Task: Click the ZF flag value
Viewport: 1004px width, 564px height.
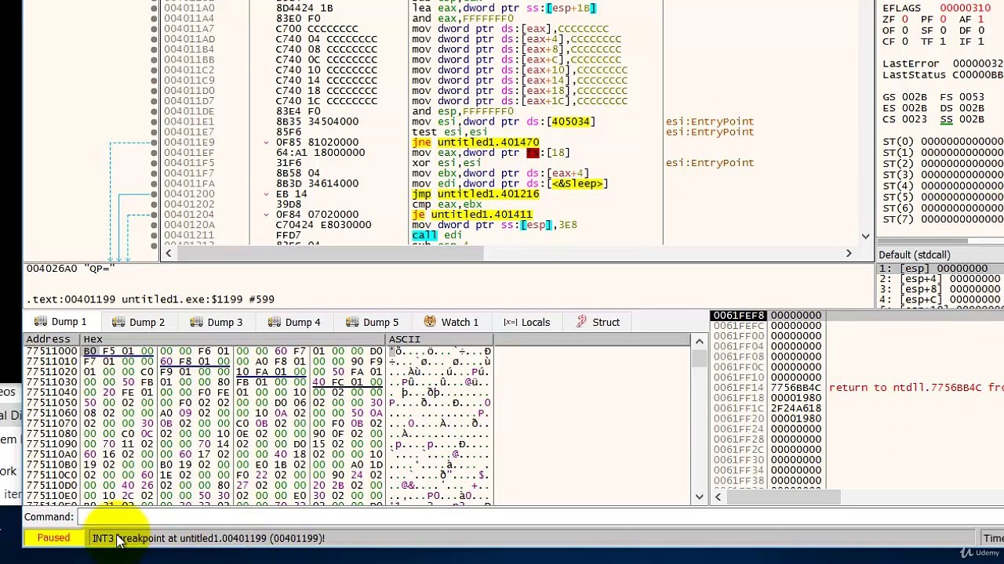Action: 904,19
